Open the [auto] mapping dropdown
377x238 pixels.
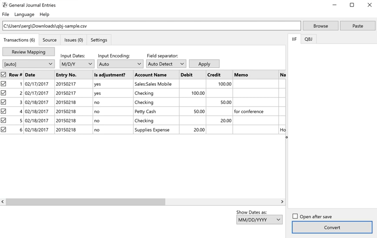(28, 64)
